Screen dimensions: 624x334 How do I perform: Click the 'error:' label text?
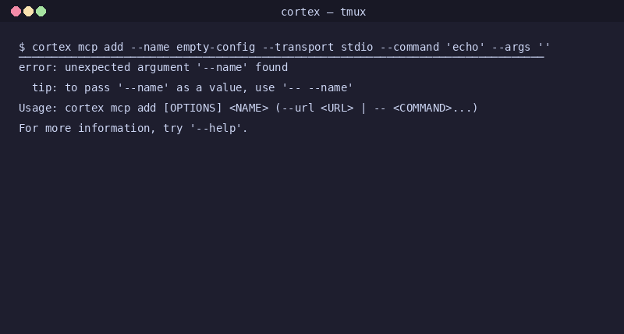click(x=38, y=67)
